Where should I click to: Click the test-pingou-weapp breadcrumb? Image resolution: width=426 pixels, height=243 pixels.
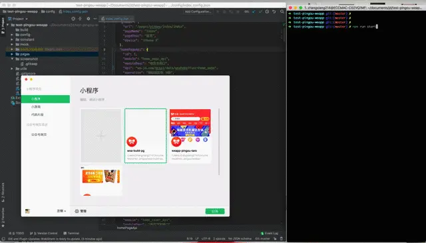(20, 12)
